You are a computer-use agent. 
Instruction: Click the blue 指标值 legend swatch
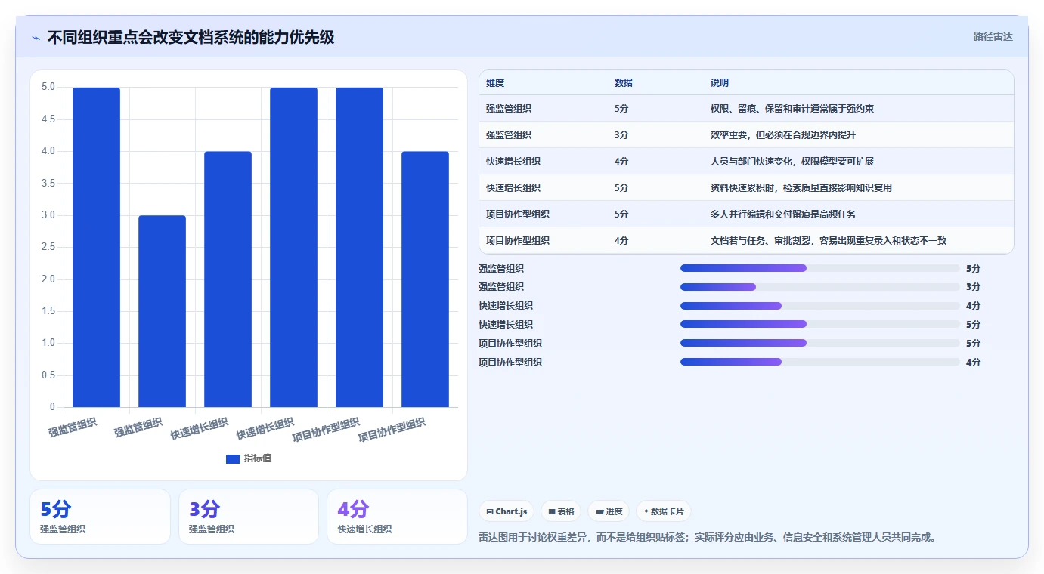click(x=233, y=458)
